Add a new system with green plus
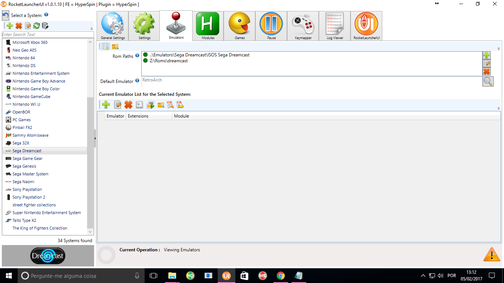The height and width of the screenshot is (283, 504). [x=10, y=26]
